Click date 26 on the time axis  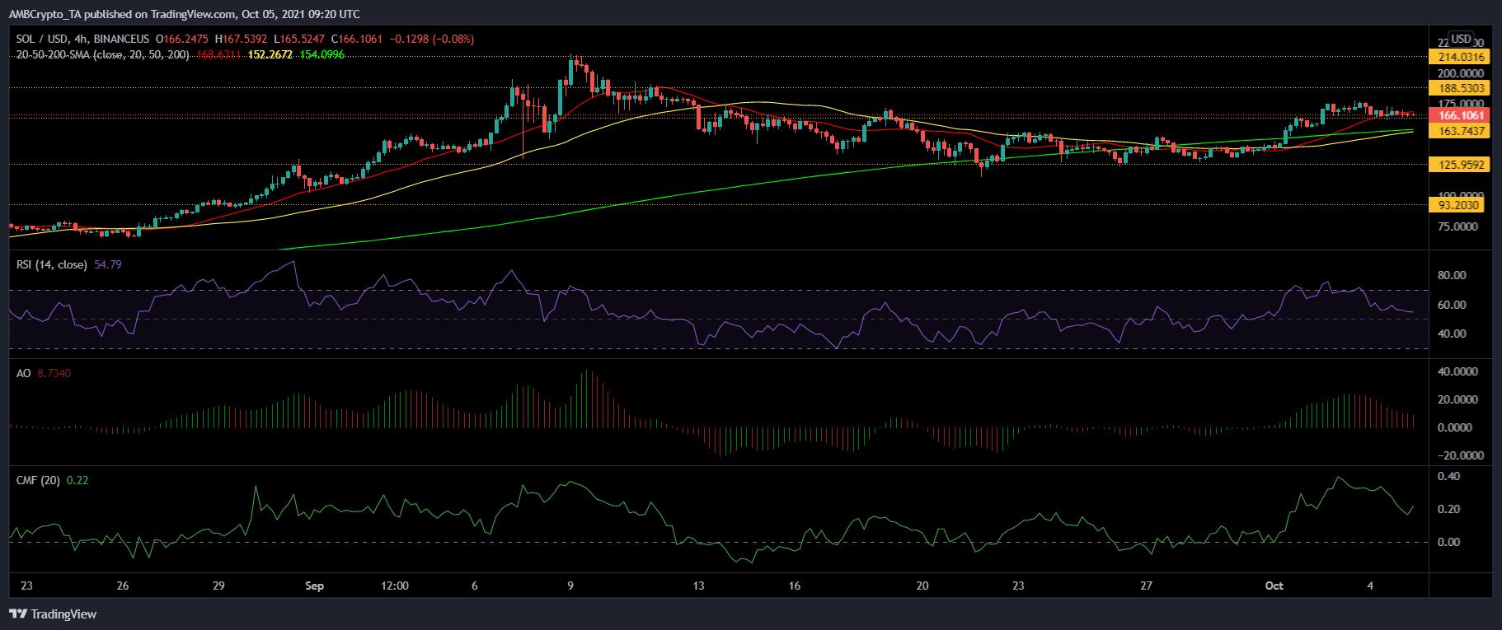pyautogui.click(x=123, y=586)
